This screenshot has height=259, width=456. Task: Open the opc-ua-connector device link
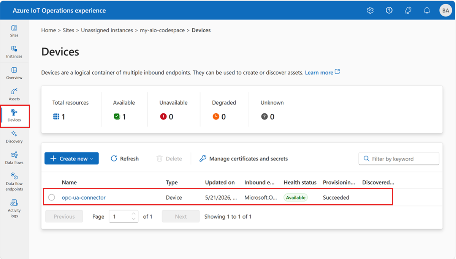(x=84, y=197)
